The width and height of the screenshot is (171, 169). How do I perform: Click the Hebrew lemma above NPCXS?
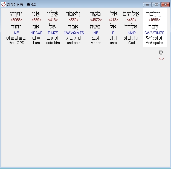pyautogui.click(x=36, y=27)
